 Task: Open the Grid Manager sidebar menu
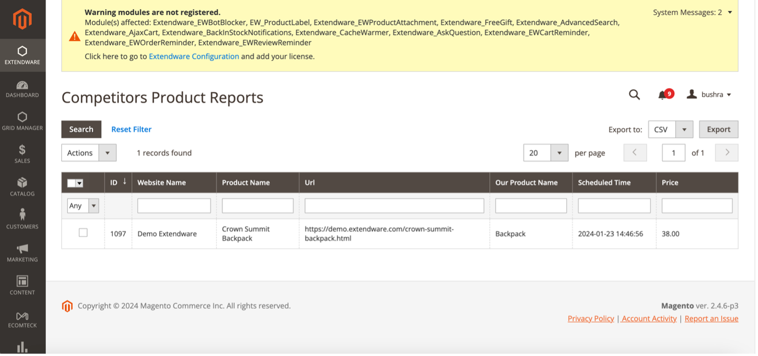click(22, 122)
